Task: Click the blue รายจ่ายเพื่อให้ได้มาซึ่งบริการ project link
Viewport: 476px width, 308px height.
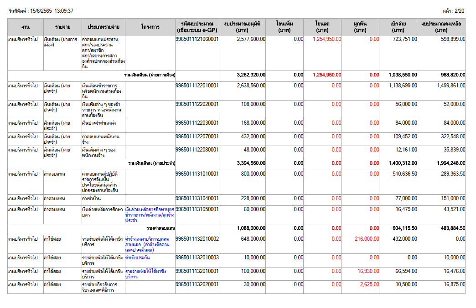Action: pos(145,273)
